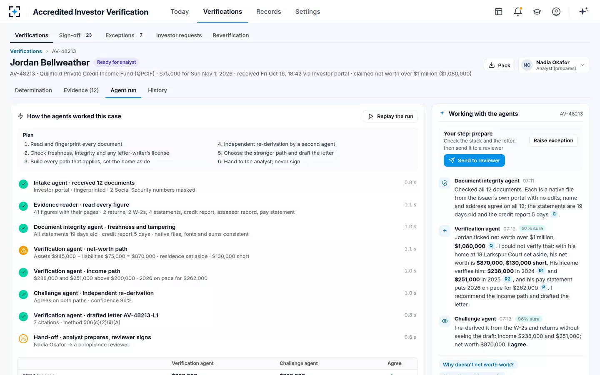Open Settings in top navigation

(x=308, y=12)
